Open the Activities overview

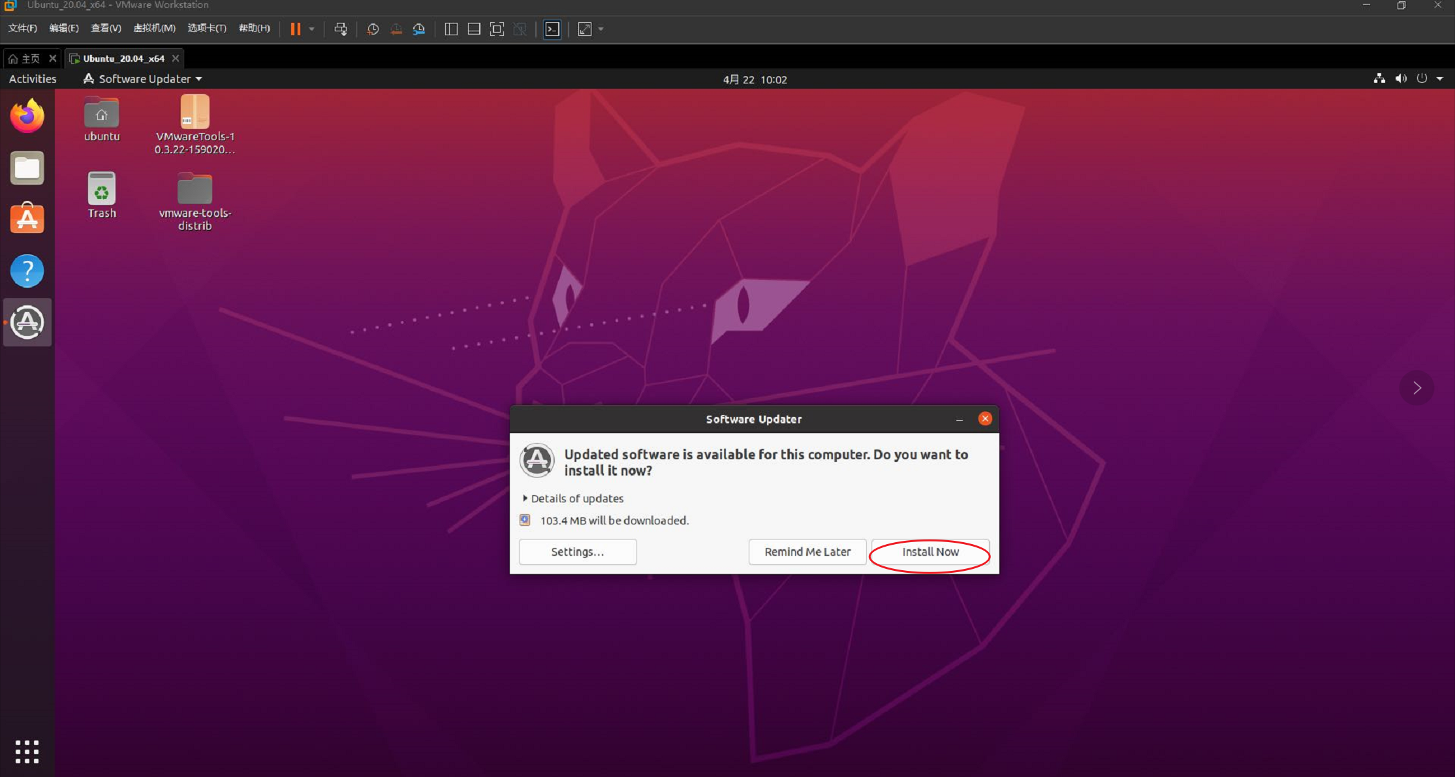tap(33, 79)
